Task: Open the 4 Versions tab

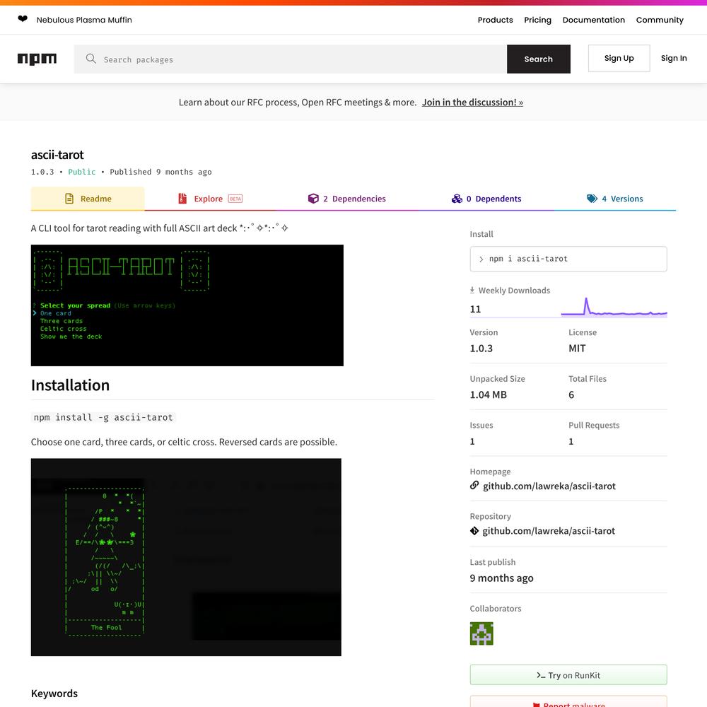Action: (x=614, y=199)
